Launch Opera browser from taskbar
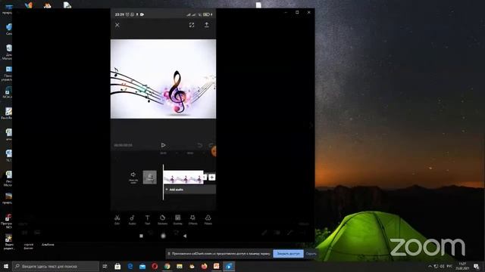The width and height of the screenshot is (485, 272). pyautogui.click(x=155, y=266)
